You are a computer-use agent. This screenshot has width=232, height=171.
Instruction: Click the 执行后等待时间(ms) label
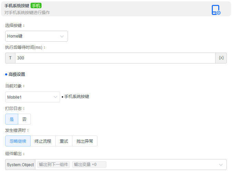[x=25, y=47]
